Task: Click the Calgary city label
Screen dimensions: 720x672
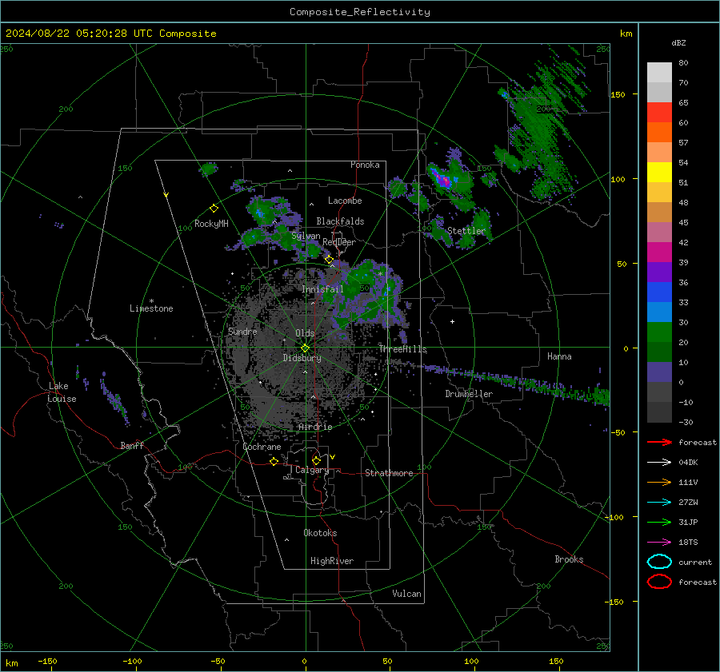Action: (312, 470)
